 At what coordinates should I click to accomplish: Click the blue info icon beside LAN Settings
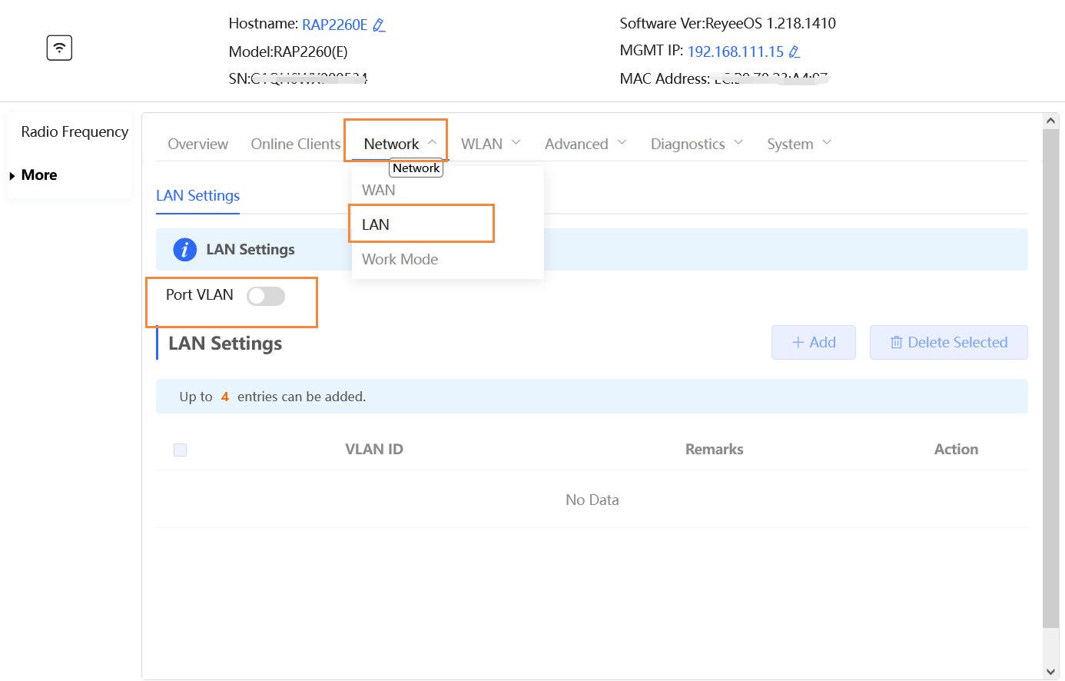(184, 250)
